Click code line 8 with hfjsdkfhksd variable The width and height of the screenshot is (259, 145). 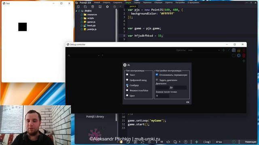pos(145,36)
